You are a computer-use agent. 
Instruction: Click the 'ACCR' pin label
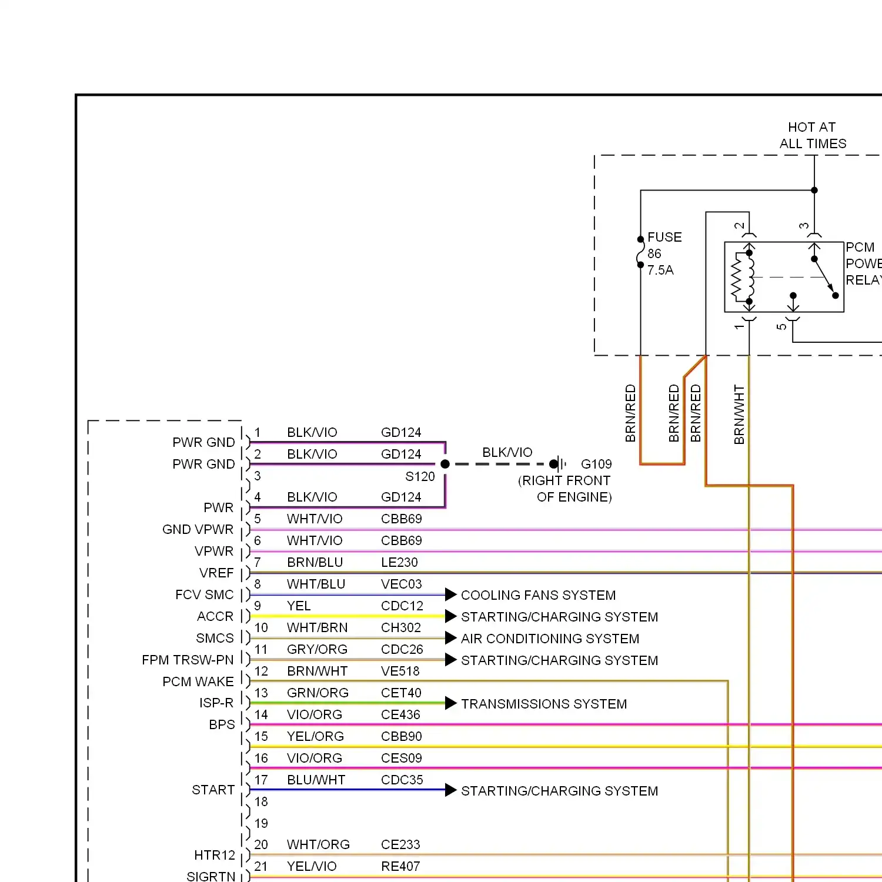click(215, 616)
